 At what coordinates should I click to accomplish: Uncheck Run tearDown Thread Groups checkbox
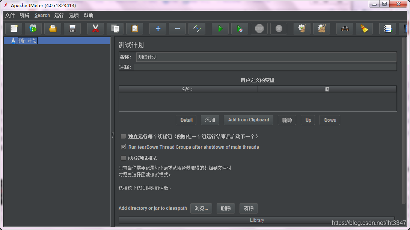tap(124, 147)
